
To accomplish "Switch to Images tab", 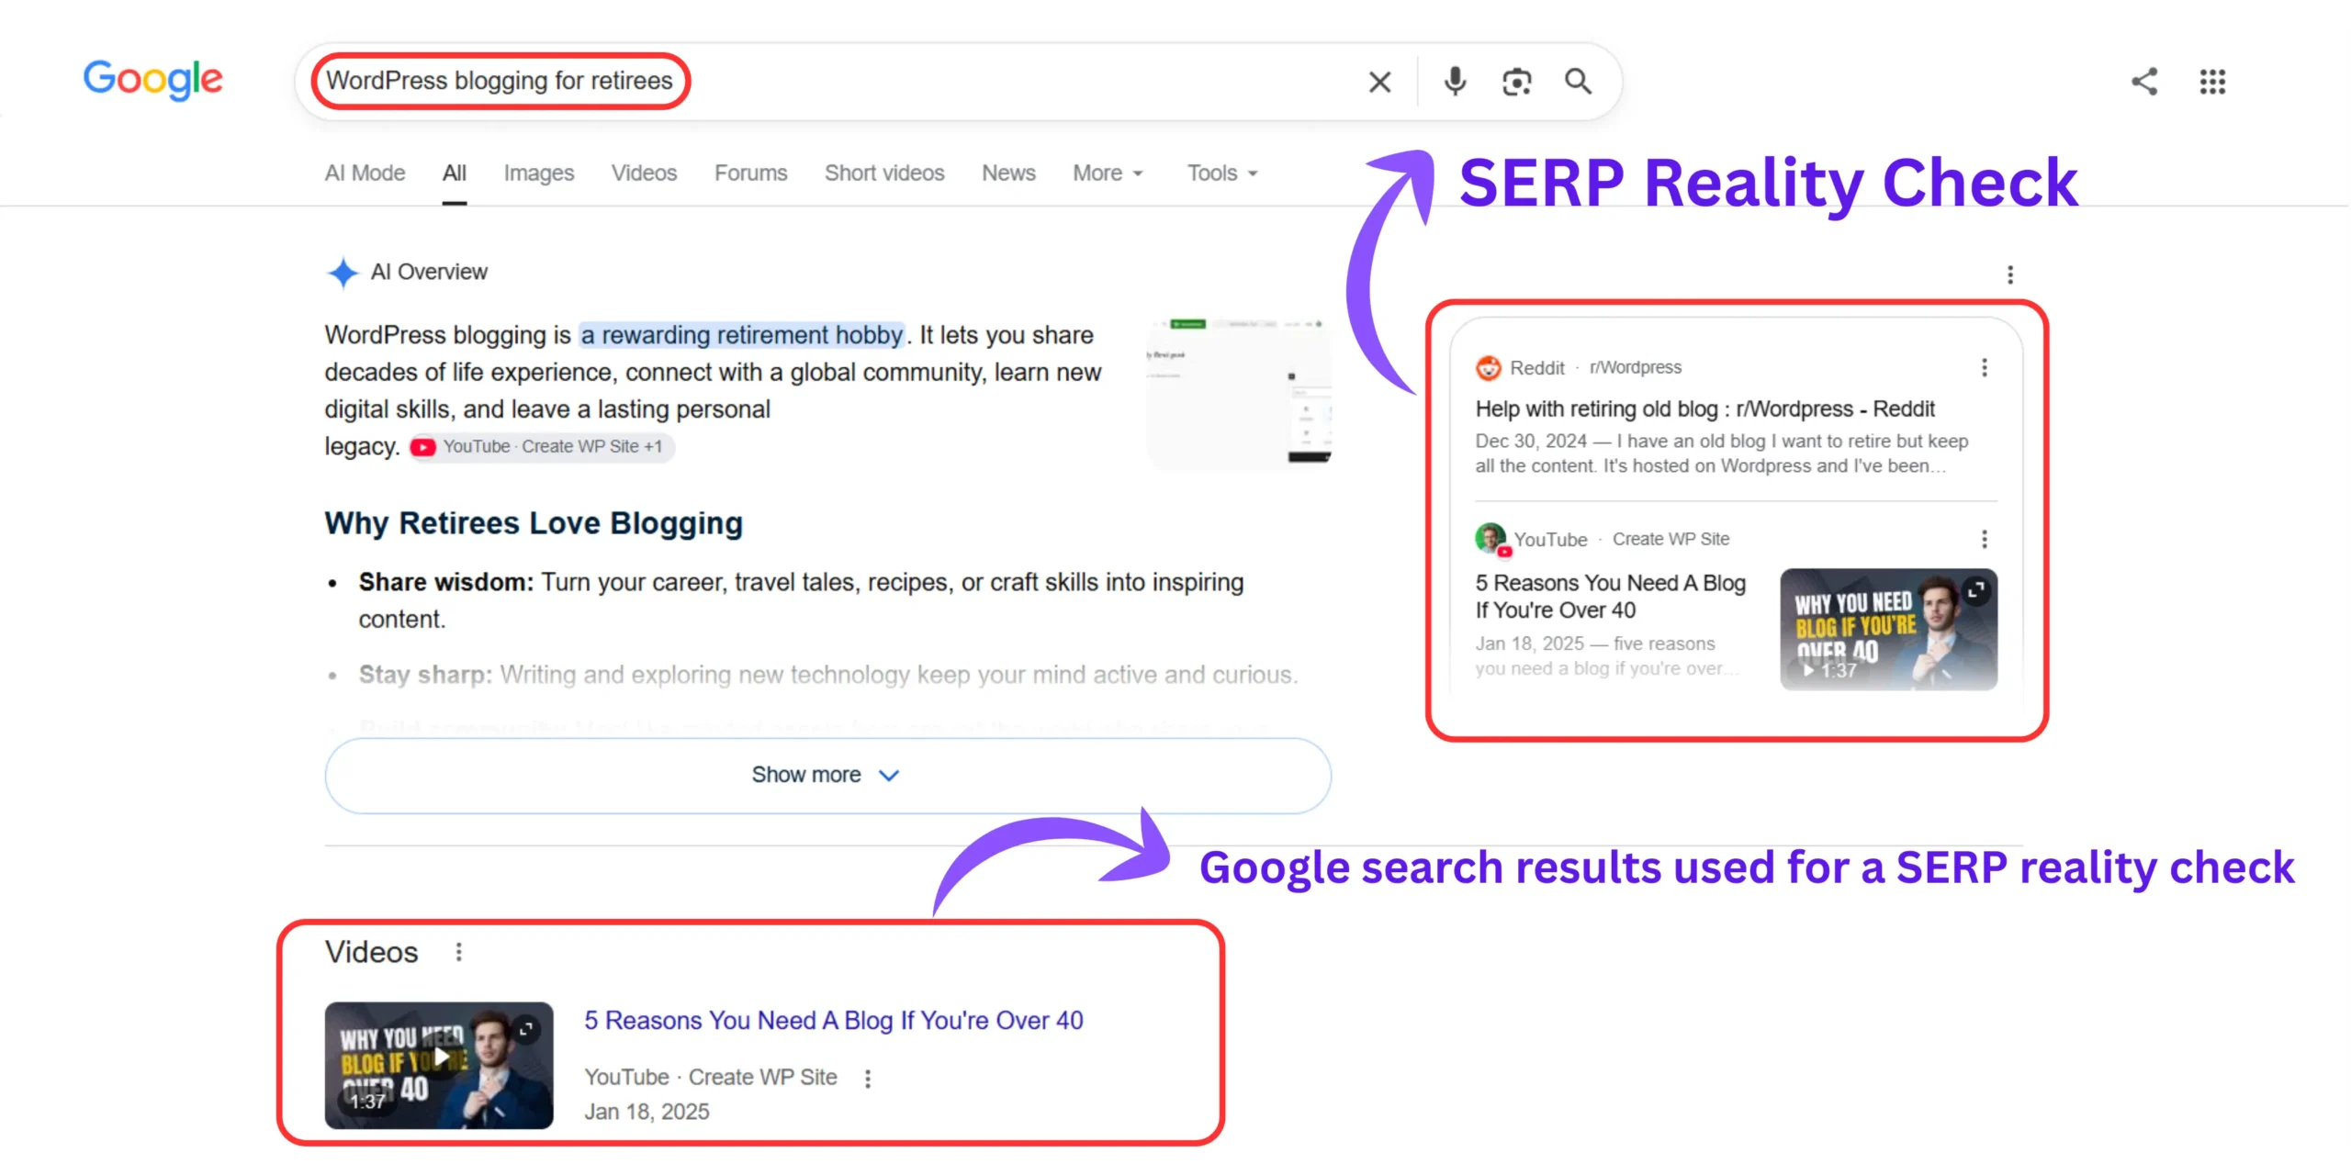I will point(538,173).
